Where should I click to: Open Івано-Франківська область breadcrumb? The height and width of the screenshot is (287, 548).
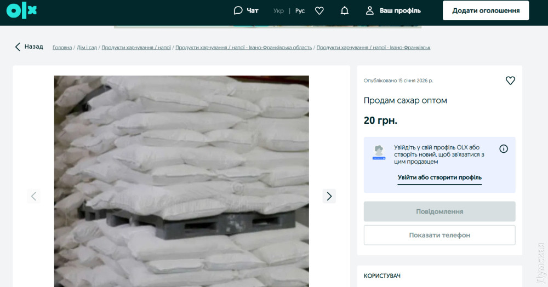coord(244,48)
